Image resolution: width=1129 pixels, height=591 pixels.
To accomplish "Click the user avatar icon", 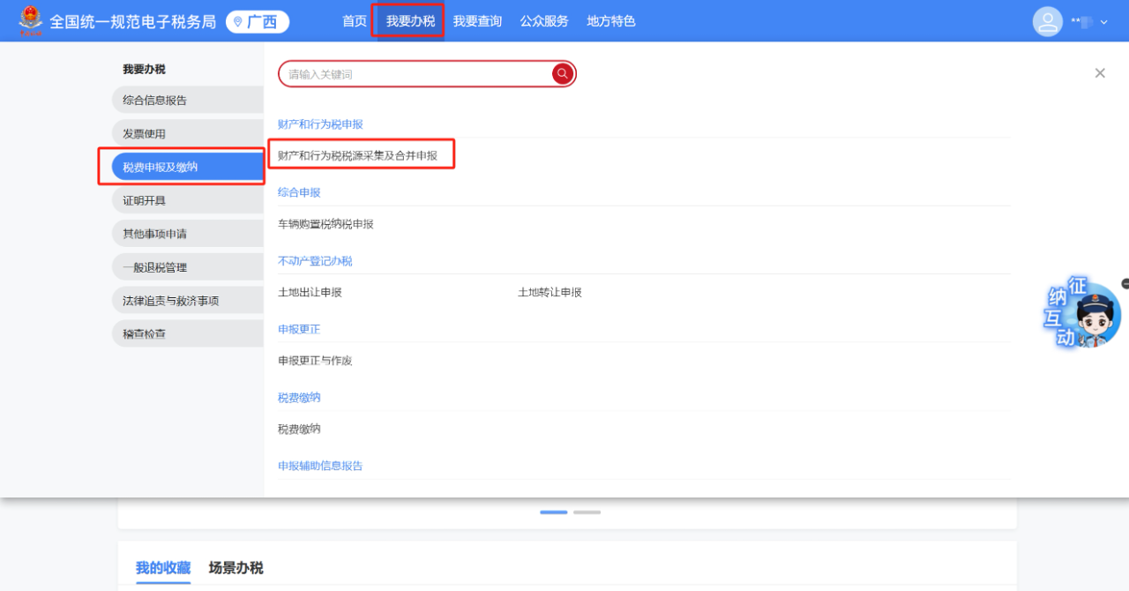I will point(1047,22).
